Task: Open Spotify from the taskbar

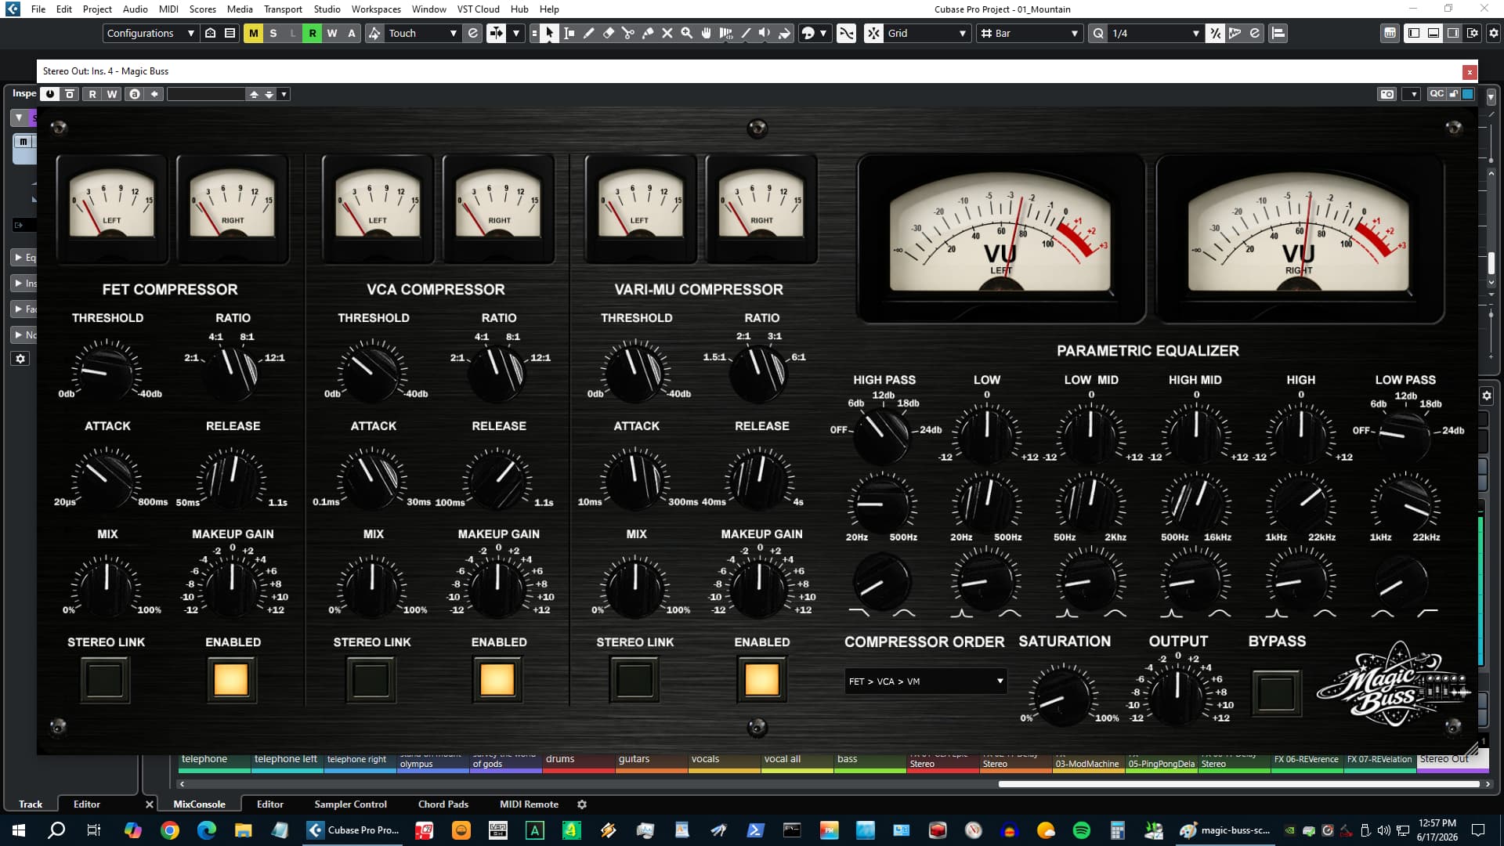Action: click(x=1081, y=830)
